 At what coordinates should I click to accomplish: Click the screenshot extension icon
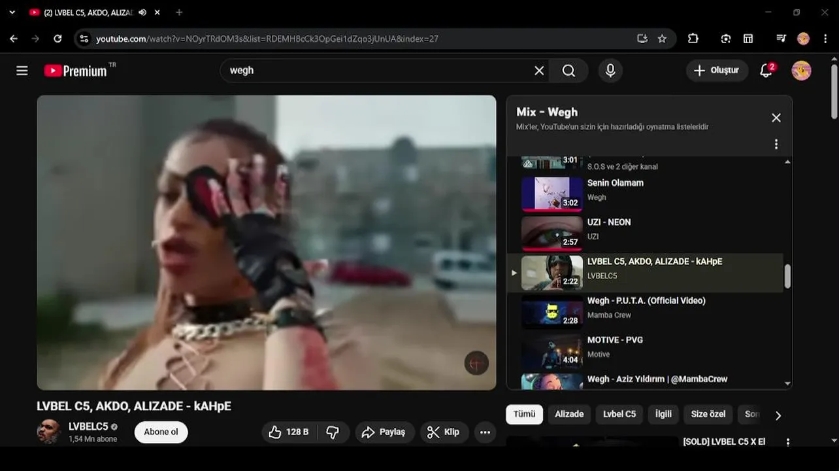click(726, 39)
